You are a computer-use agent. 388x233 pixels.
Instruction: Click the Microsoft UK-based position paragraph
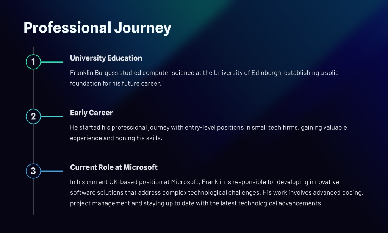click(x=217, y=192)
